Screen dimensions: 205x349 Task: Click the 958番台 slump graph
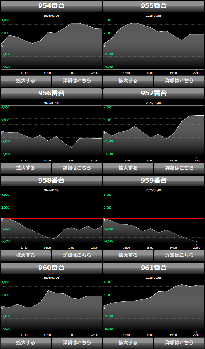coord(51,218)
